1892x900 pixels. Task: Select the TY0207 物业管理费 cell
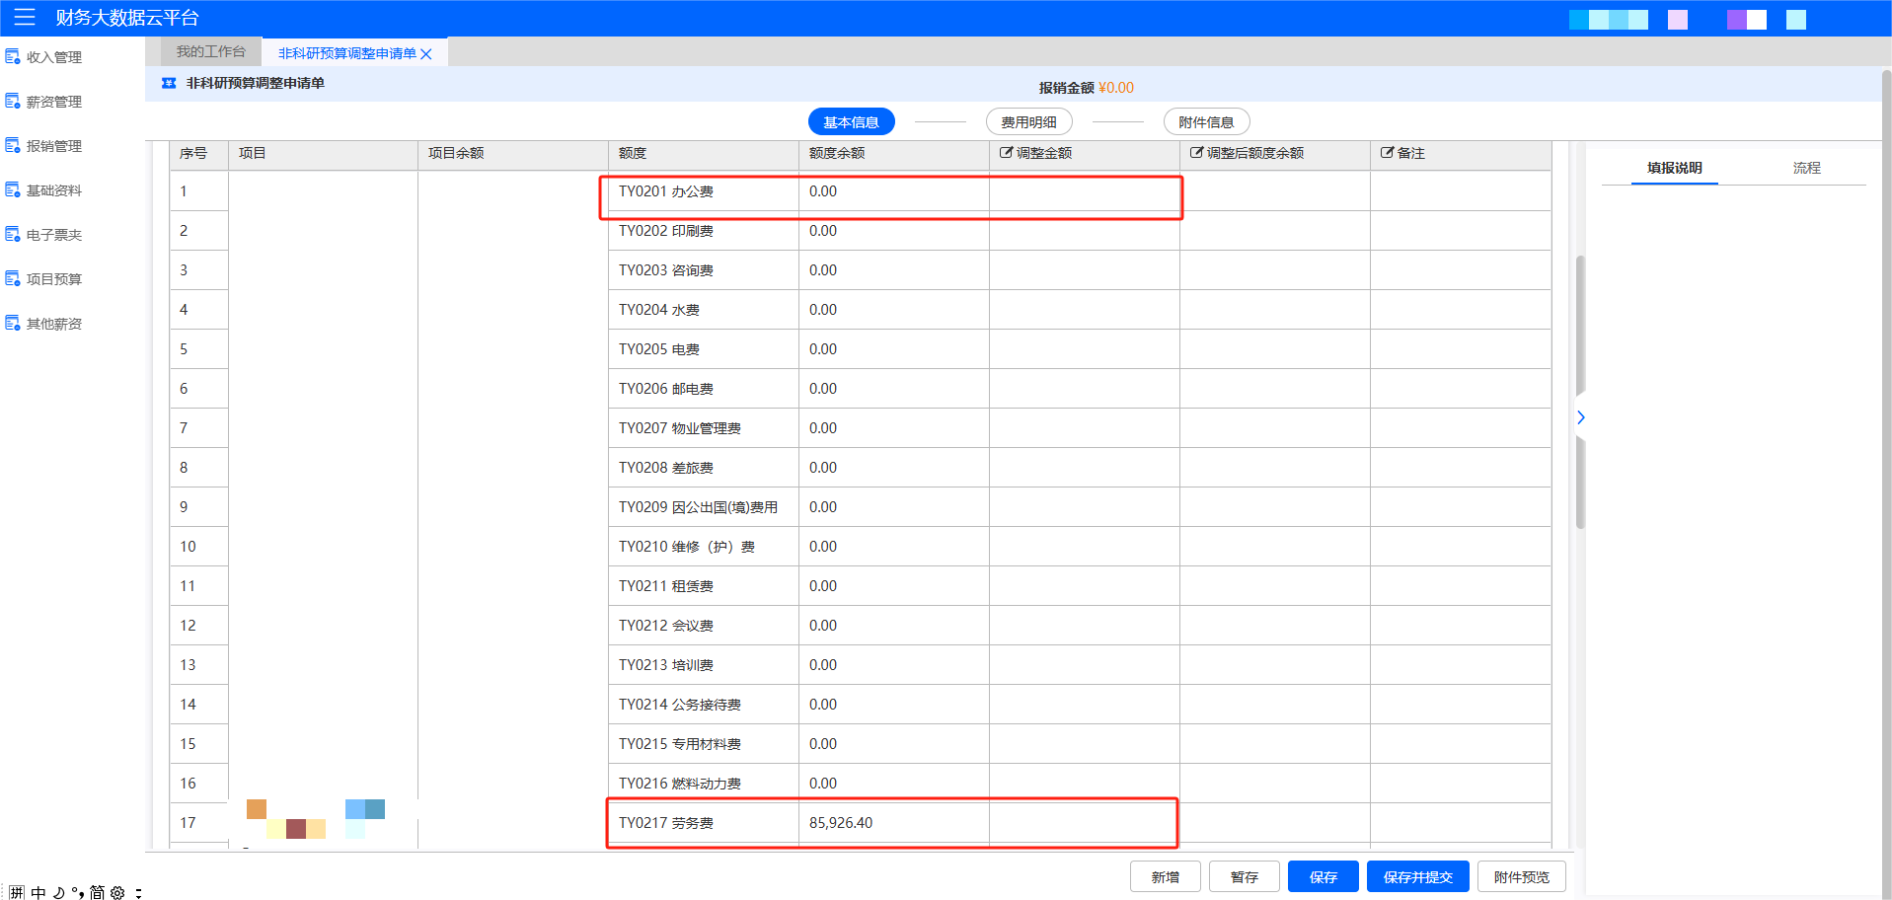pyautogui.click(x=703, y=428)
